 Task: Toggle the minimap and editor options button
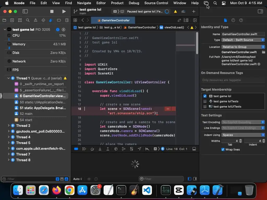[x=186, y=20]
